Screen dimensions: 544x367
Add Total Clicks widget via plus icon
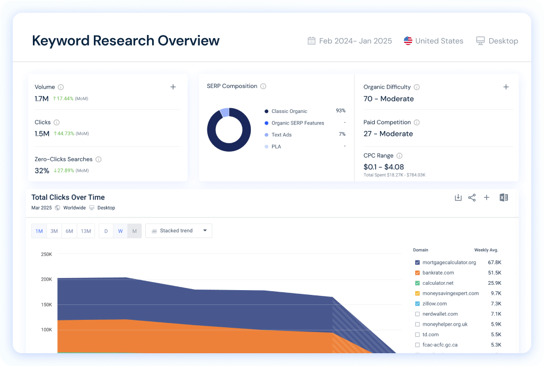coord(487,197)
